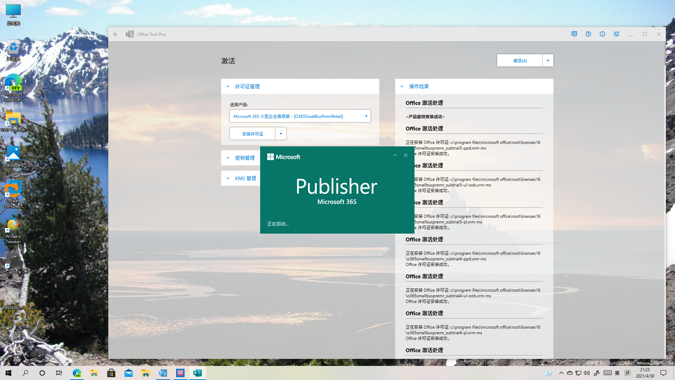Click the 正在启动... status on Publisher splash
The image size is (675, 380).
pos(278,224)
